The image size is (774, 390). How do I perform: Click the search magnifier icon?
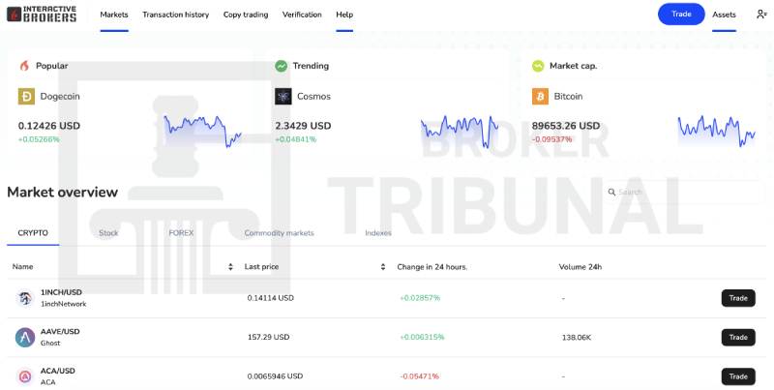(611, 192)
